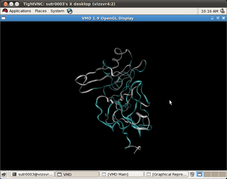
Task: Click the show desktop icon in taskbar
Action: [x=4, y=174]
